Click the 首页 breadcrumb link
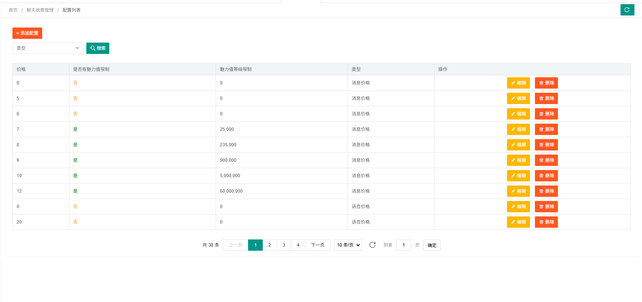The width and height of the screenshot is (642, 302). (13, 10)
